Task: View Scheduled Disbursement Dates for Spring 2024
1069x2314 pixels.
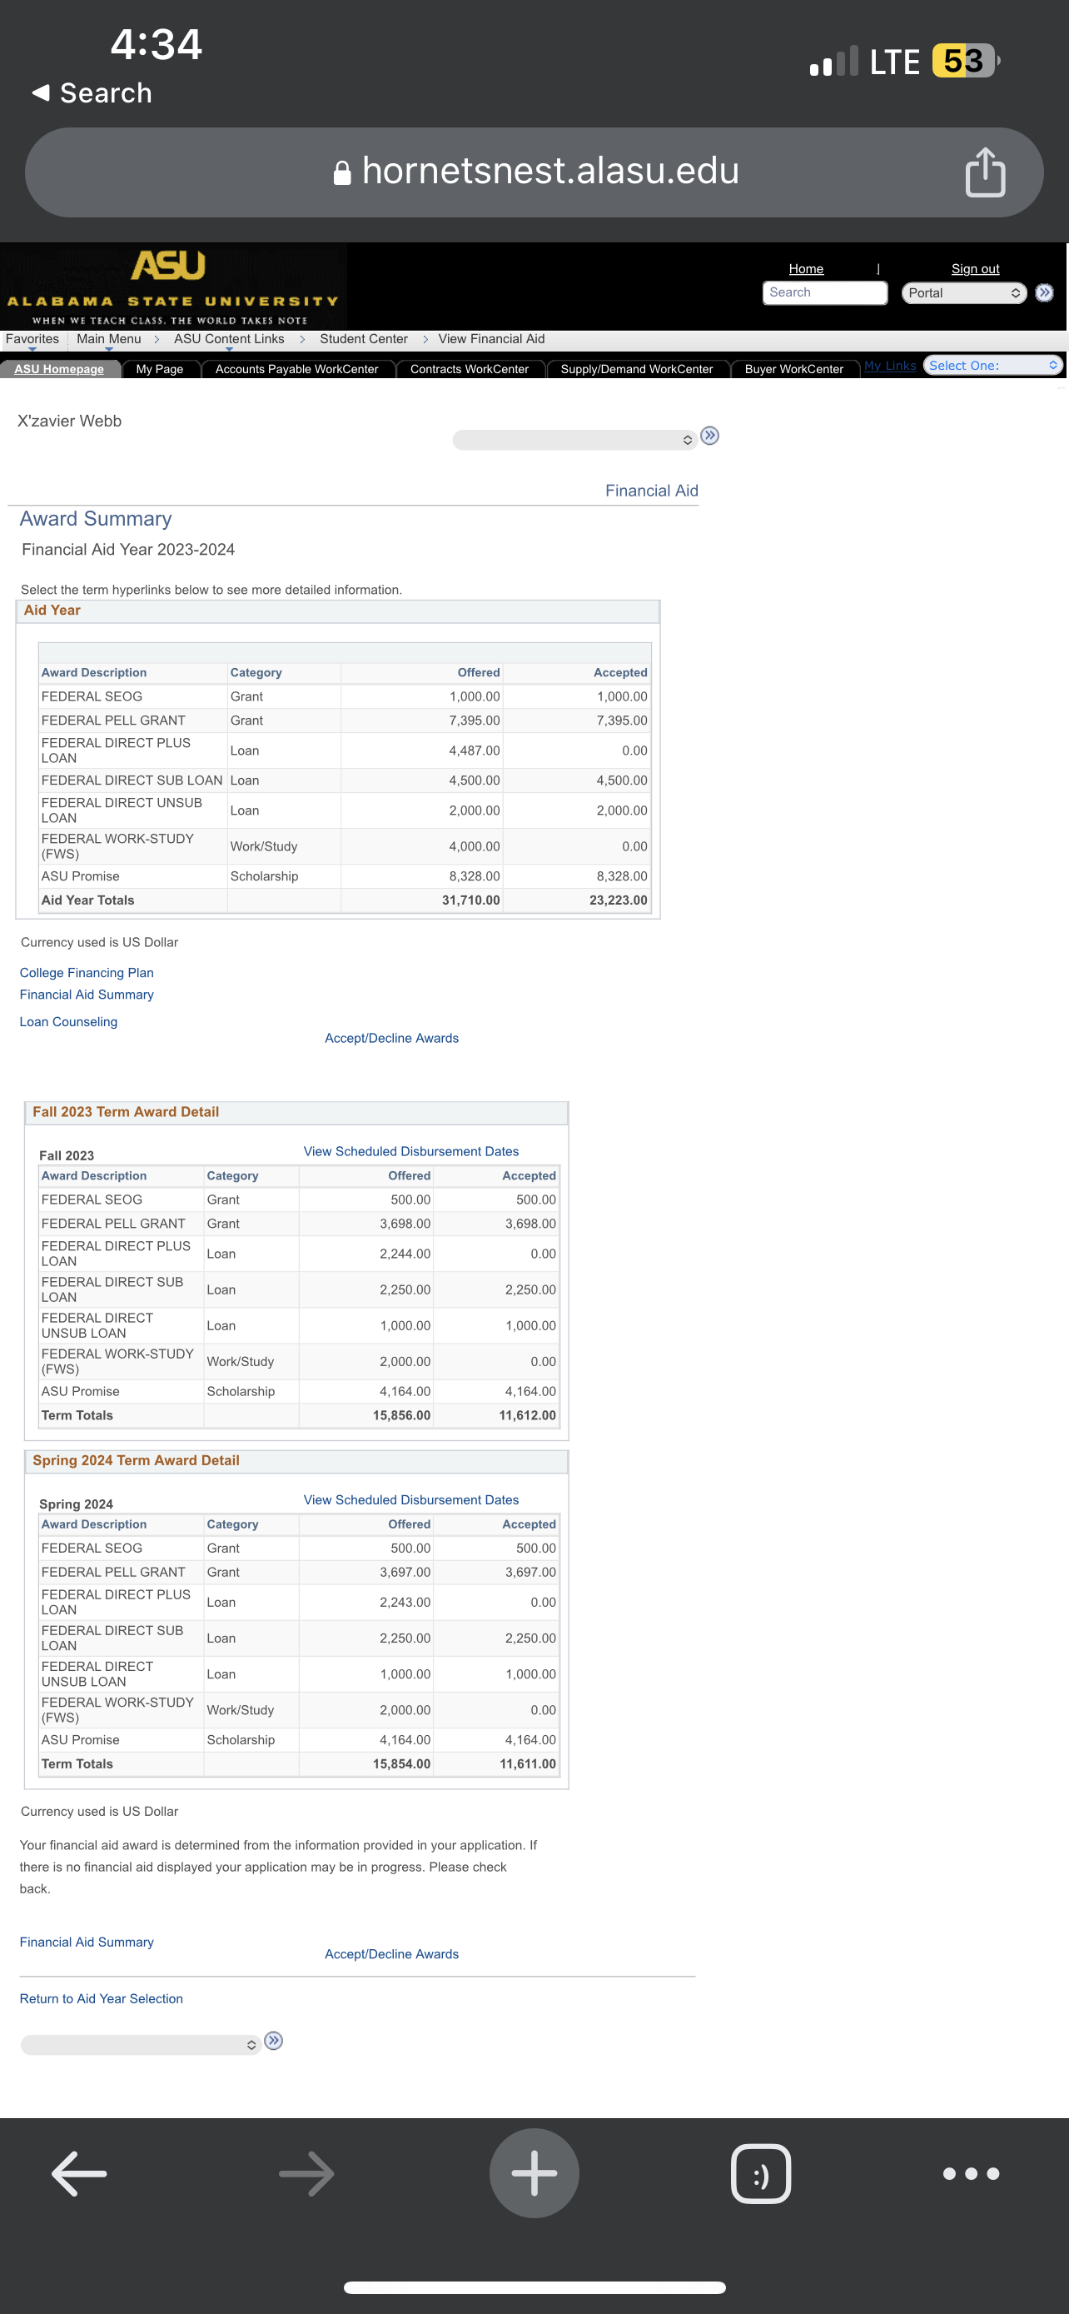Action: pos(411,1499)
